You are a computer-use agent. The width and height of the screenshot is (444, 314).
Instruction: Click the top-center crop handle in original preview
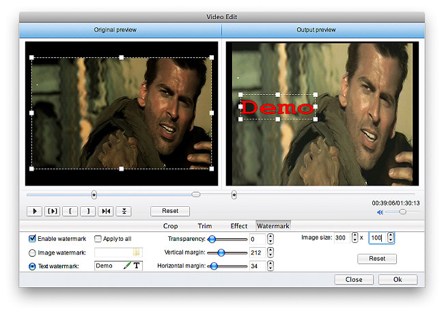coord(122,57)
